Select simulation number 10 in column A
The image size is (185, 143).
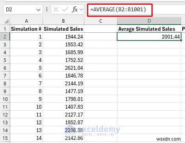pyautogui.click(x=27, y=107)
